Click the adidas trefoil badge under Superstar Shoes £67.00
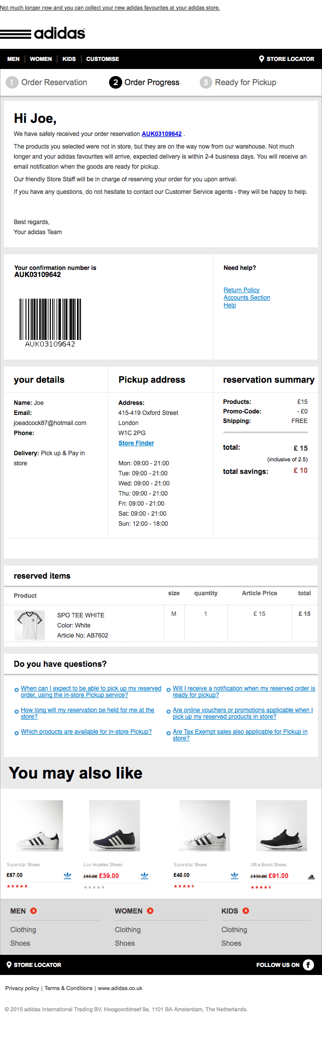 [x=68, y=876]
